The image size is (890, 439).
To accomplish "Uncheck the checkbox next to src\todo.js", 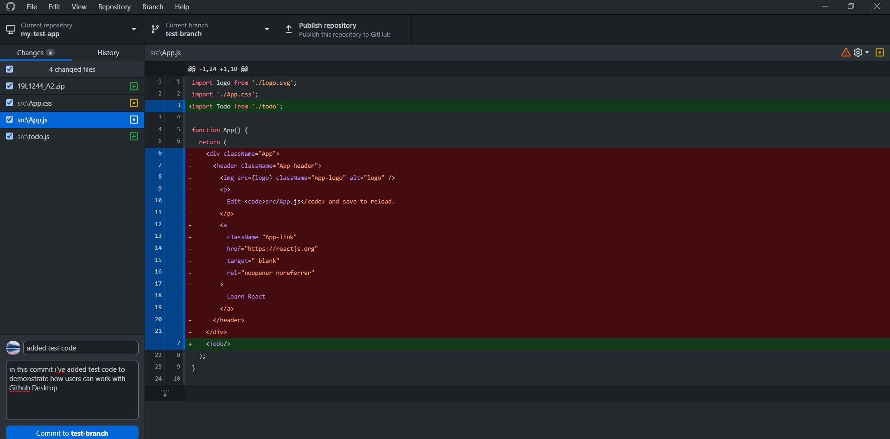I will click(10, 136).
